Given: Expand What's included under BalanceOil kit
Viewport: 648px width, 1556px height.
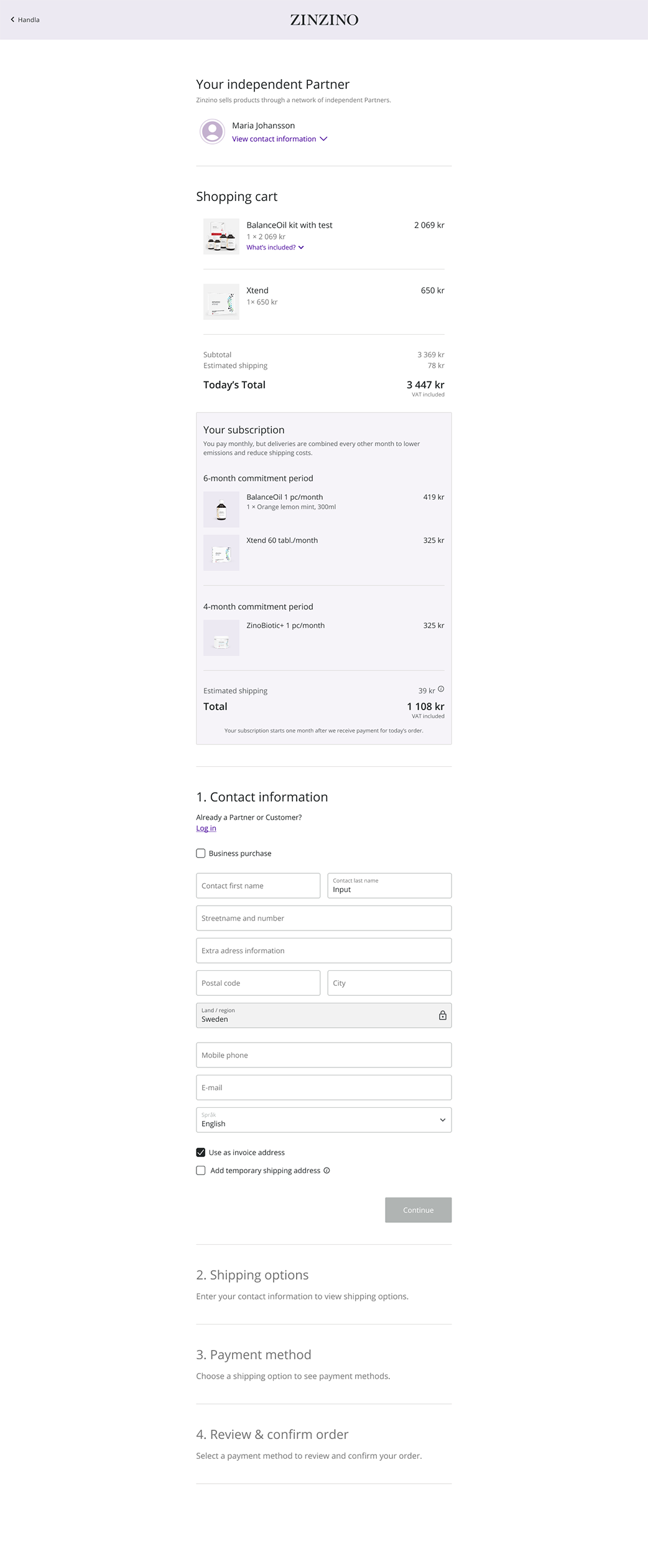Looking at the screenshot, I should (274, 247).
